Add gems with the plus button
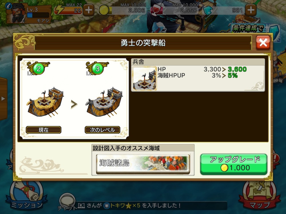The height and width of the screenshot is (214, 286). [251, 10]
